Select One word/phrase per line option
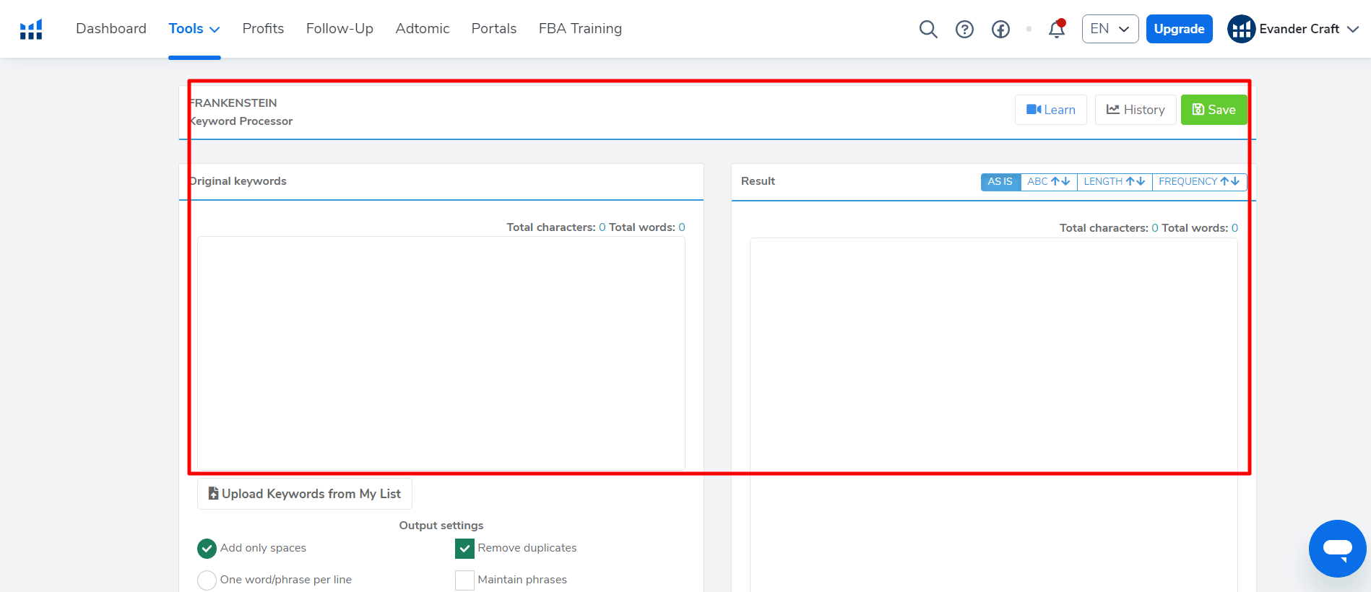Screen dimensions: 1371x592 [x=207, y=580]
